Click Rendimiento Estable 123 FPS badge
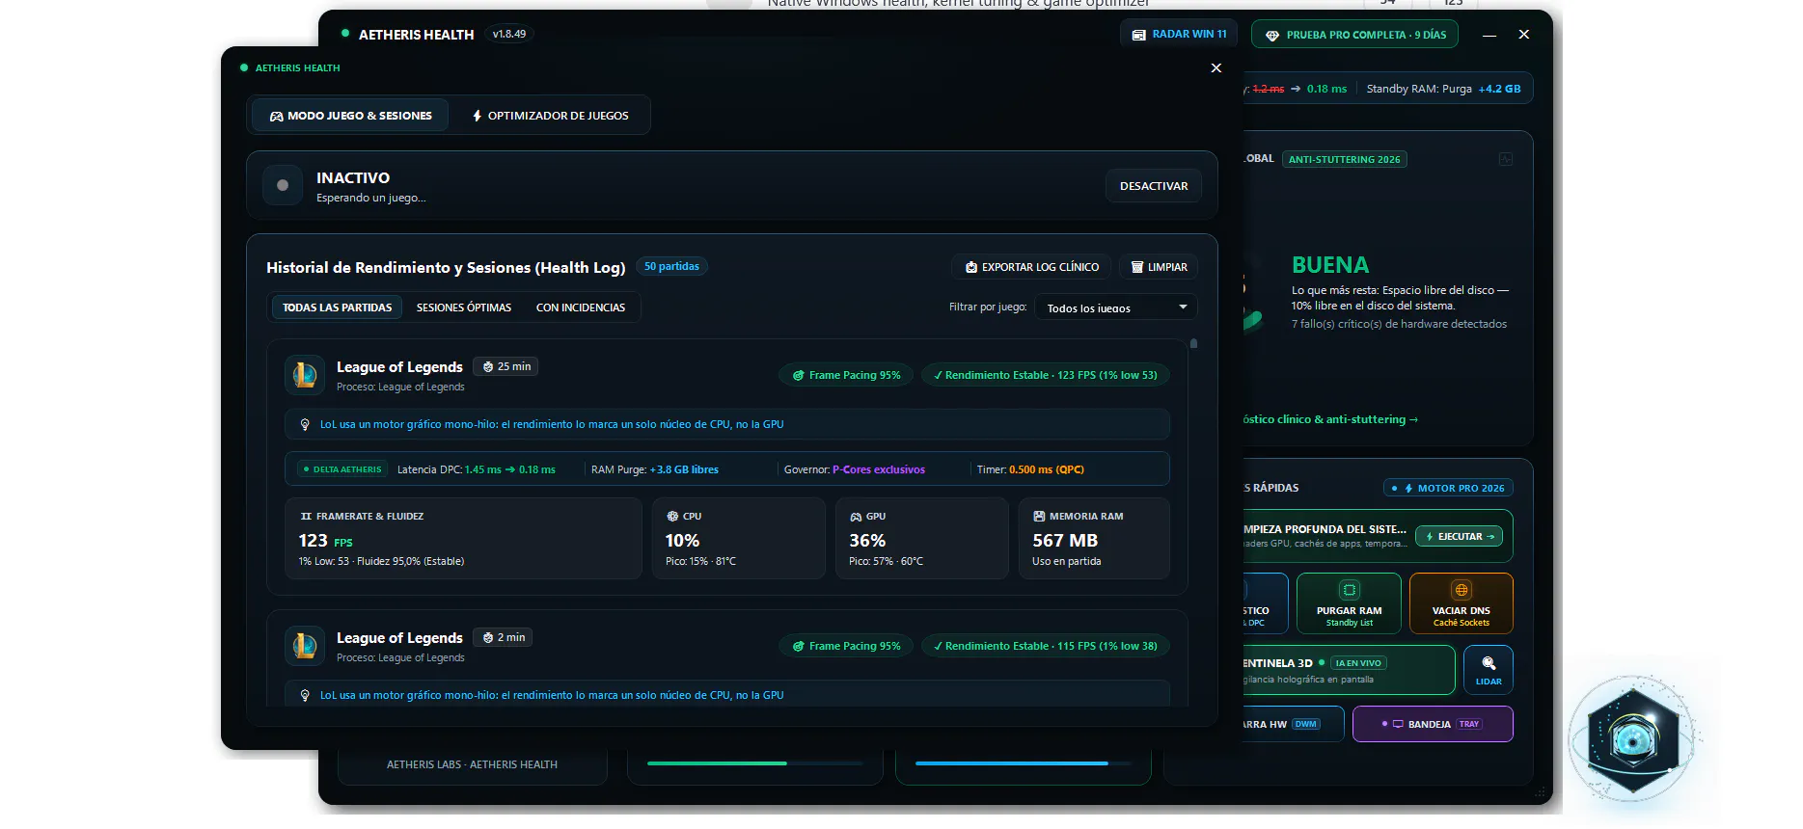 pyautogui.click(x=1045, y=375)
